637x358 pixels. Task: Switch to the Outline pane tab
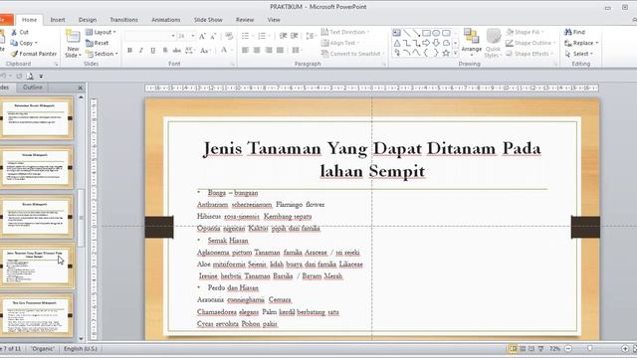pos(33,88)
